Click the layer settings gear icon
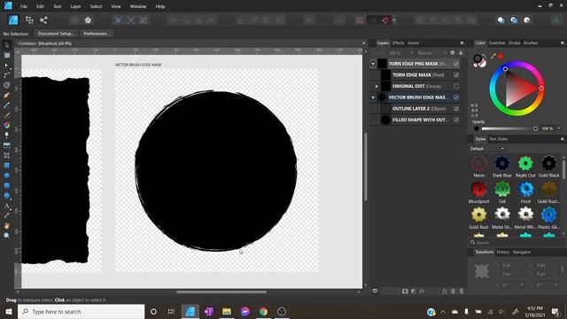The width and height of the screenshot is (567, 319). point(453,53)
